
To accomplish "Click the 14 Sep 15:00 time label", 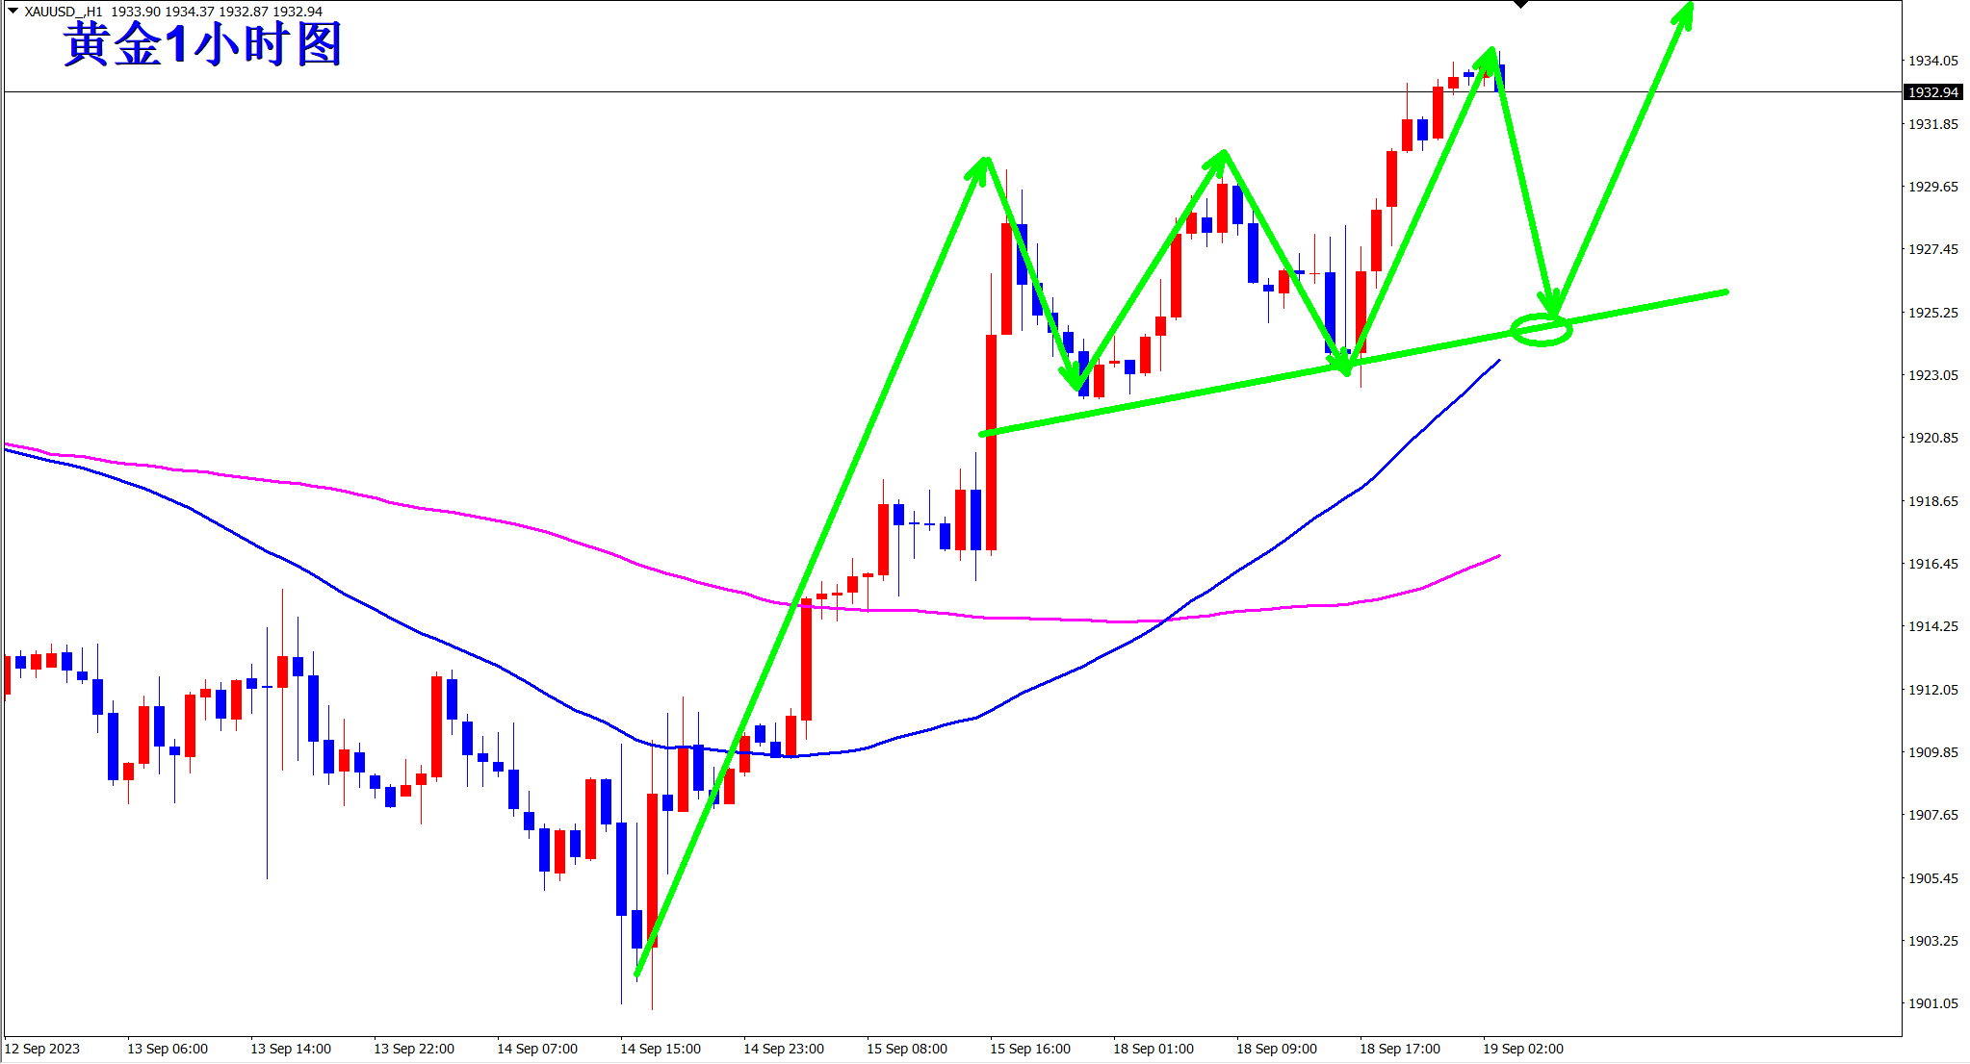I will [x=660, y=1049].
